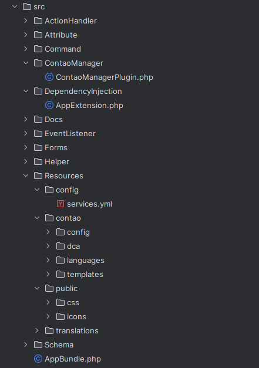Open AppExtension.php file name

click(x=89, y=106)
